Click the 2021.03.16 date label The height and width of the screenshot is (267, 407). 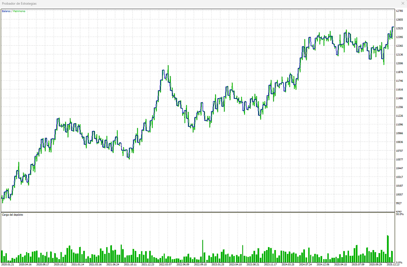point(95,264)
